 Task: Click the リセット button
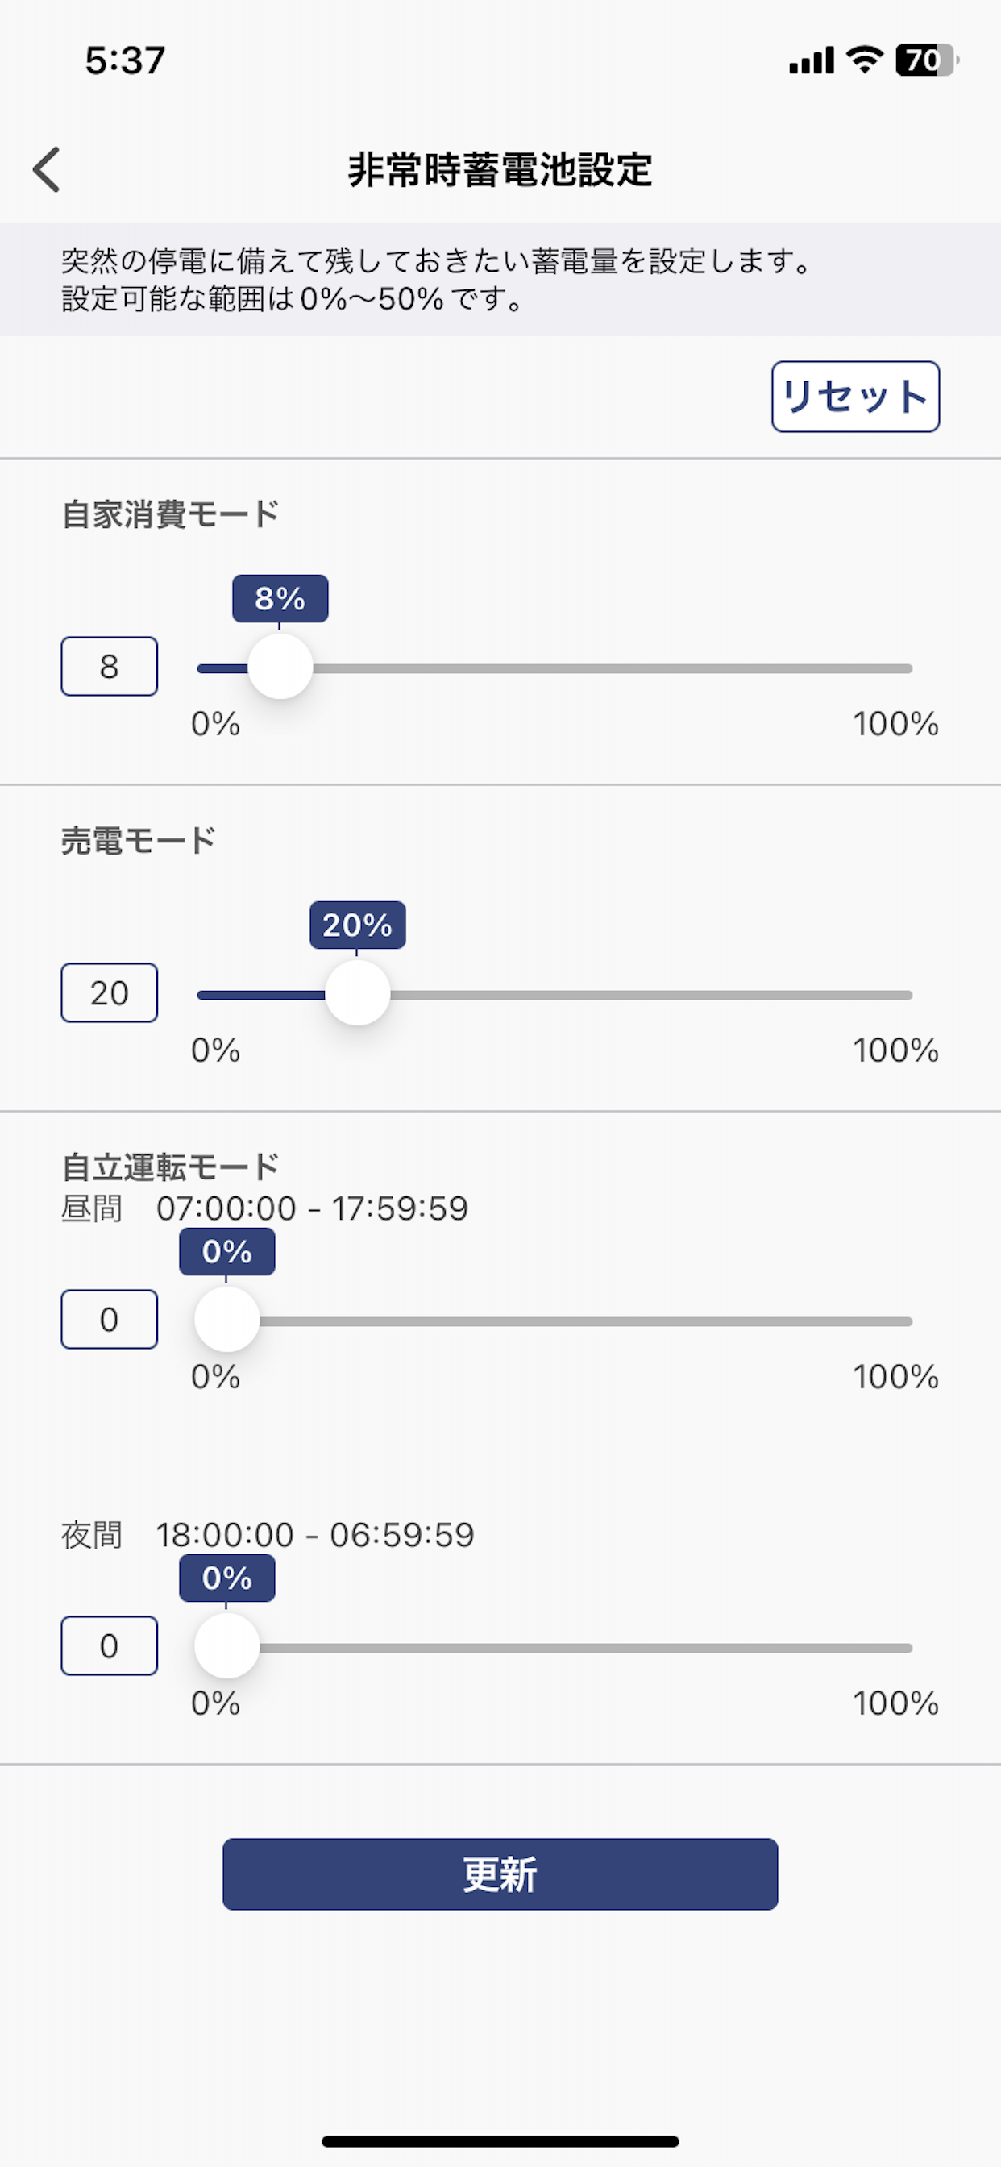pos(855,396)
